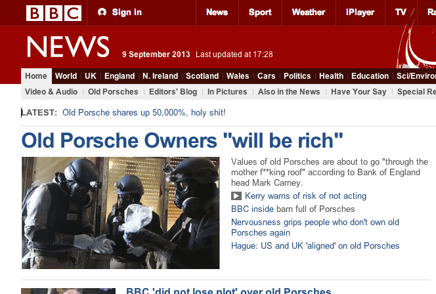Open latest Old Porsche shares headline
Image resolution: width=436 pixels, height=294 pixels.
click(144, 112)
